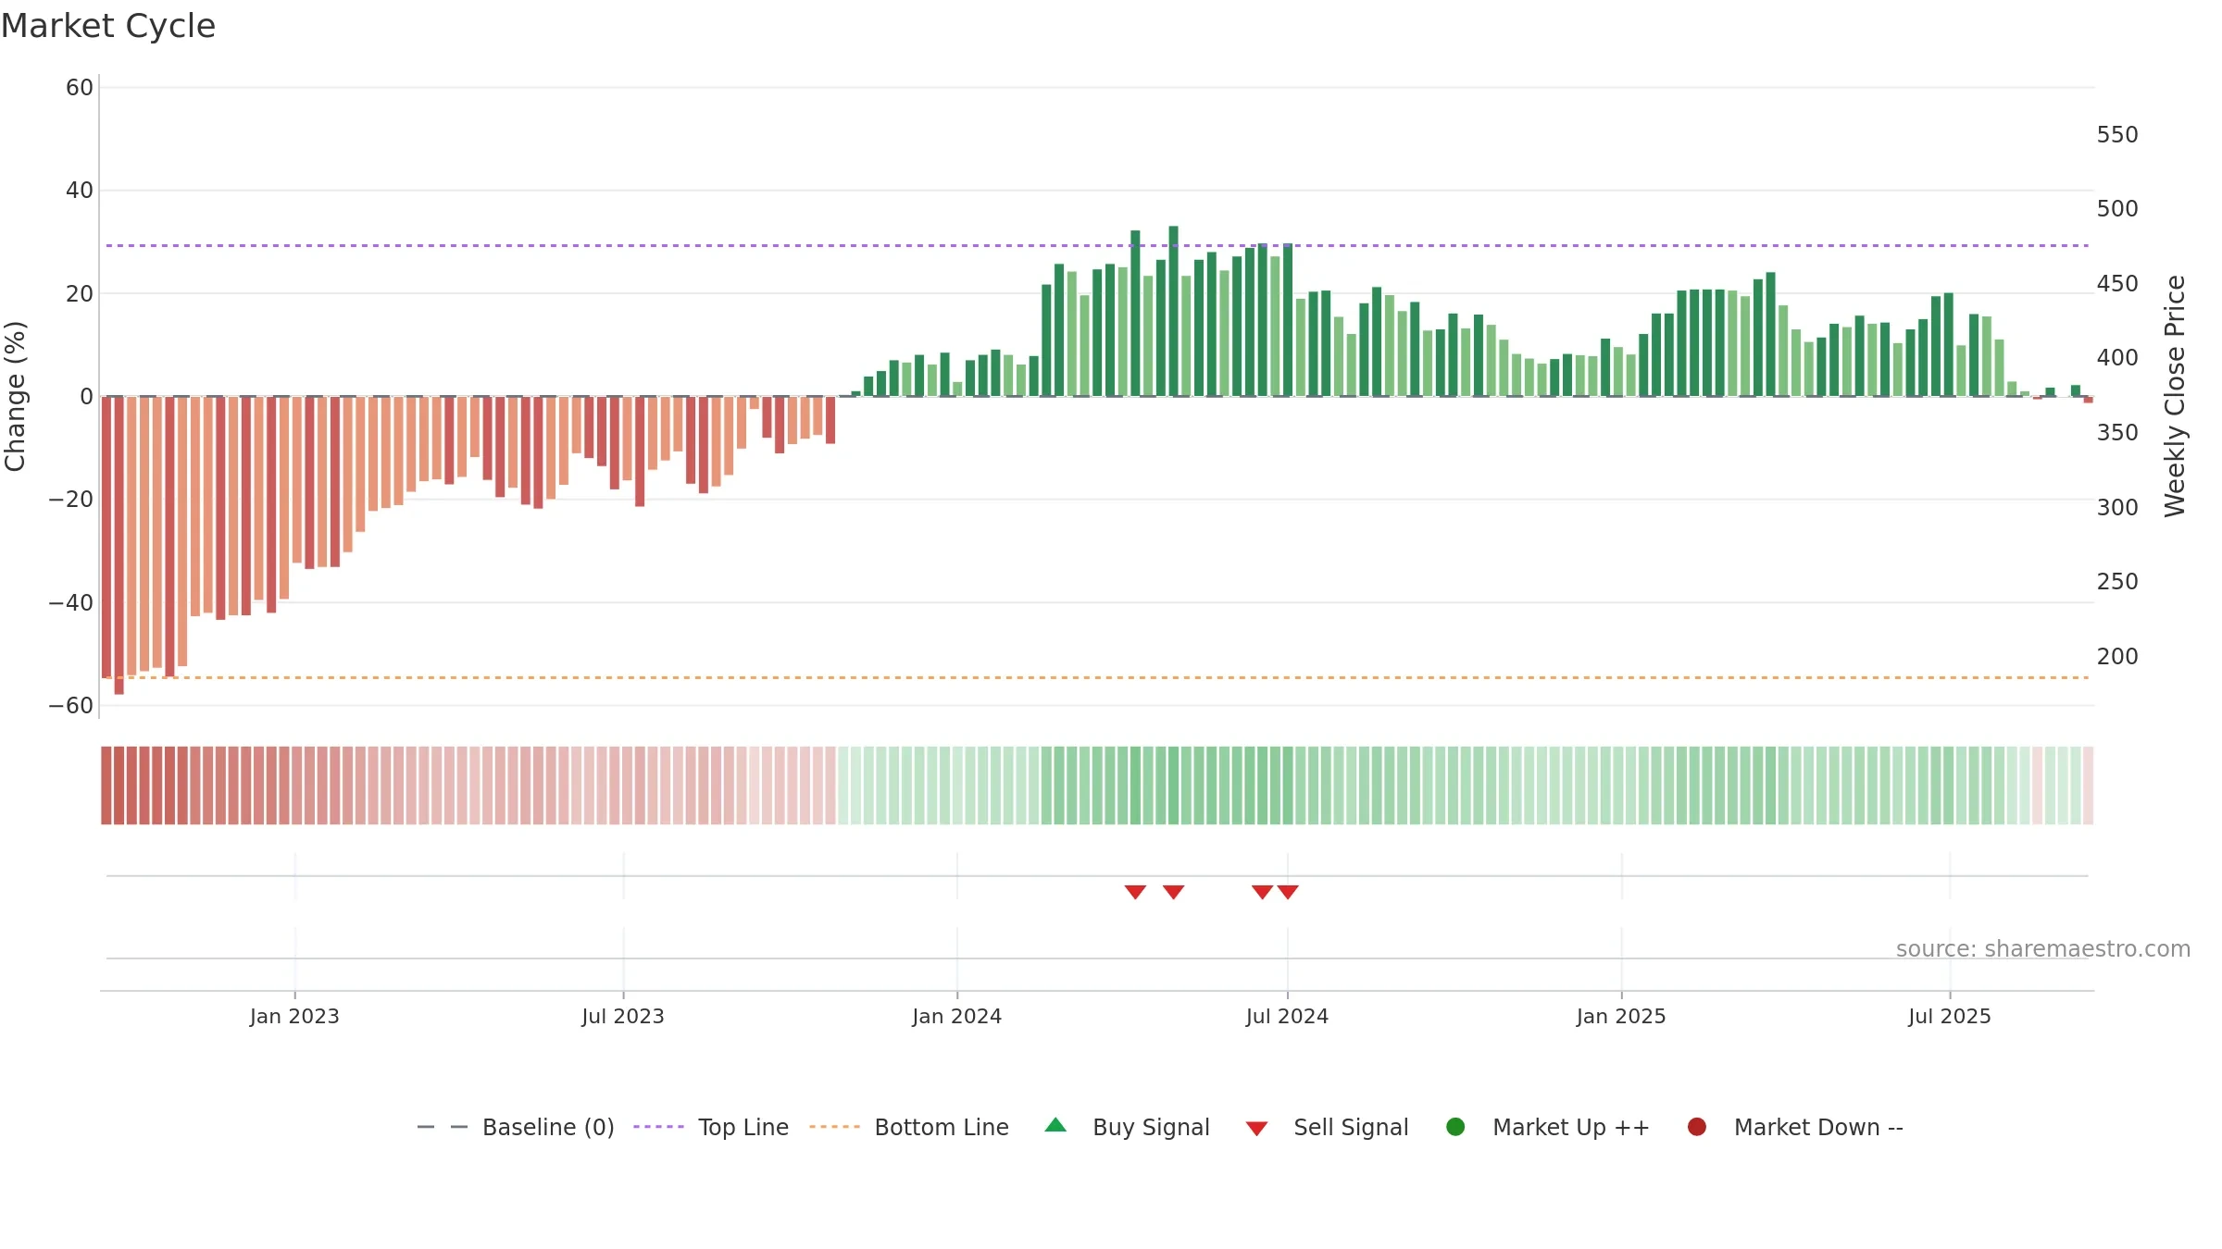Click the 200 right axis value
Image resolution: width=2222 pixels, height=1249 pixels.
(x=2117, y=657)
